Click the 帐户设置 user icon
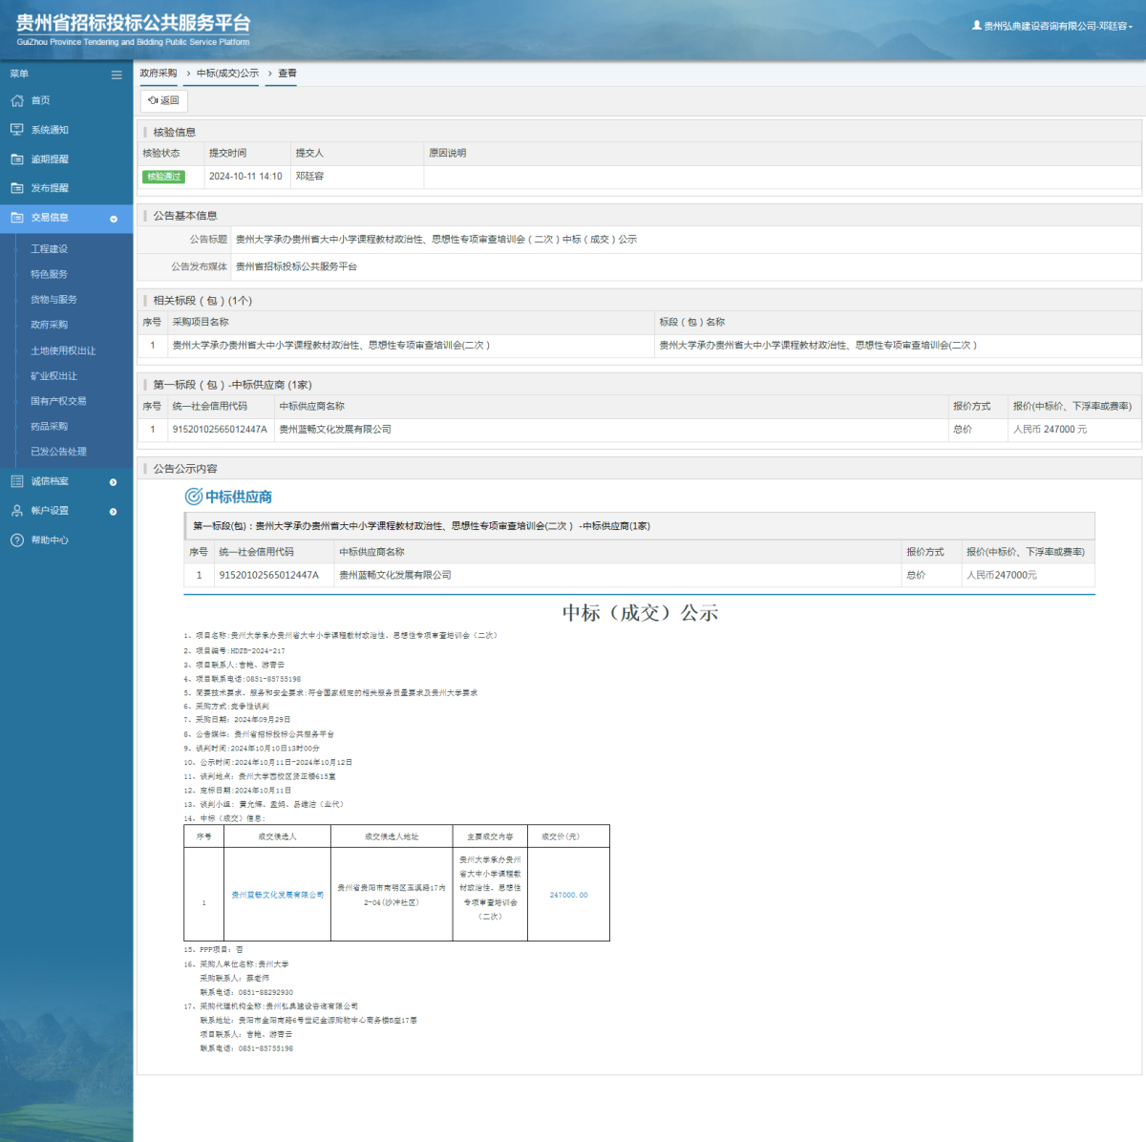The height and width of the screenshot is (1142, 1146). coord(16,511)
